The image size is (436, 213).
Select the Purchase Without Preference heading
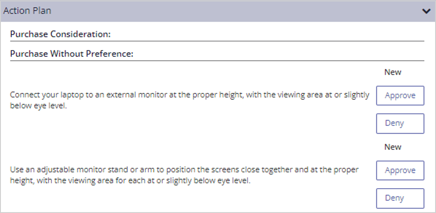[72, 54]
